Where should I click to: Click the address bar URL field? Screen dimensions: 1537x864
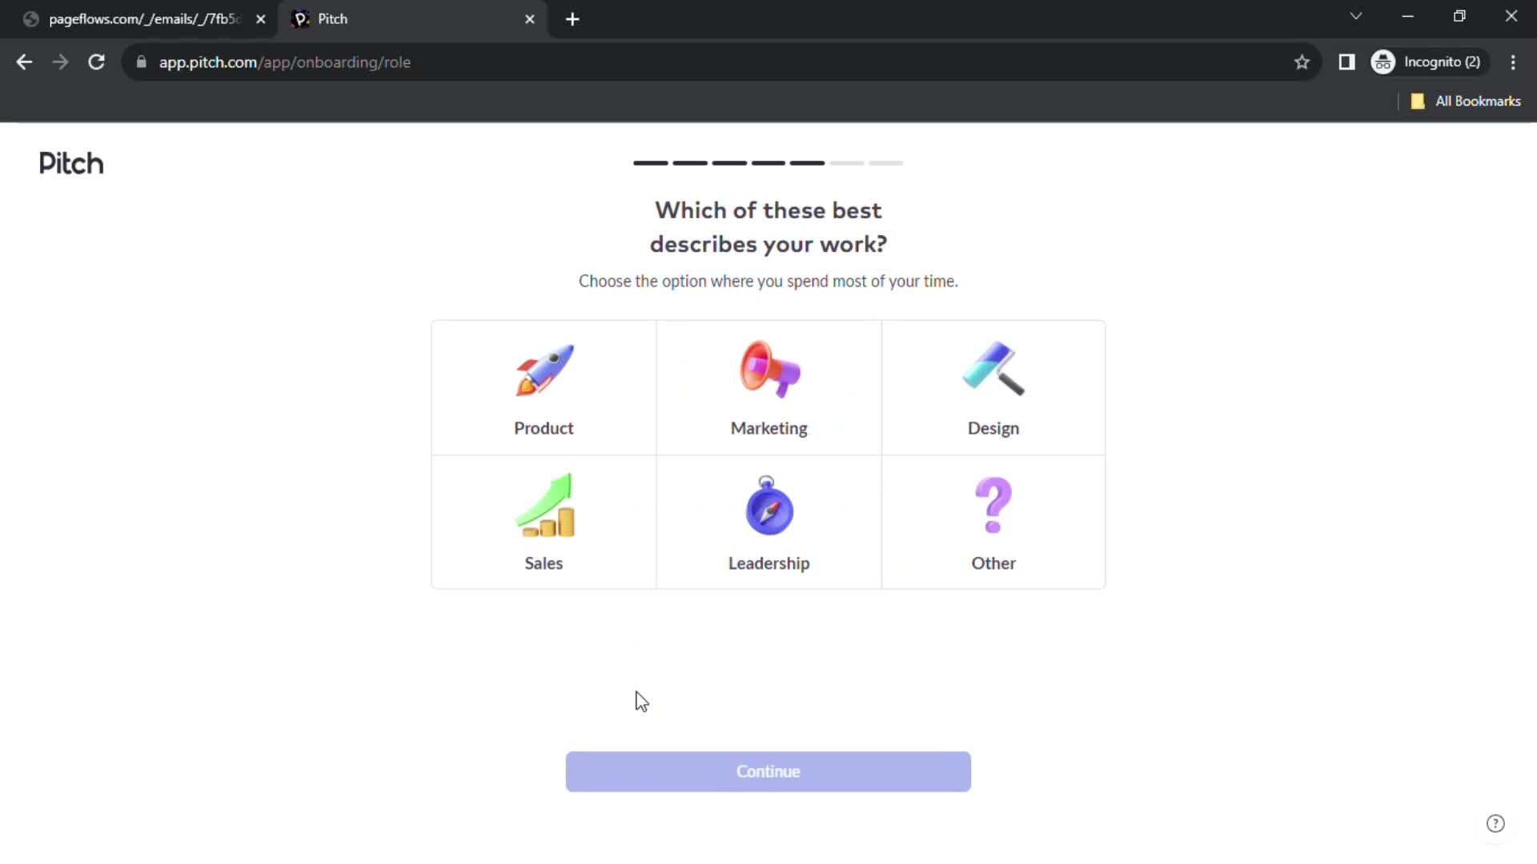tap(284, 61)
